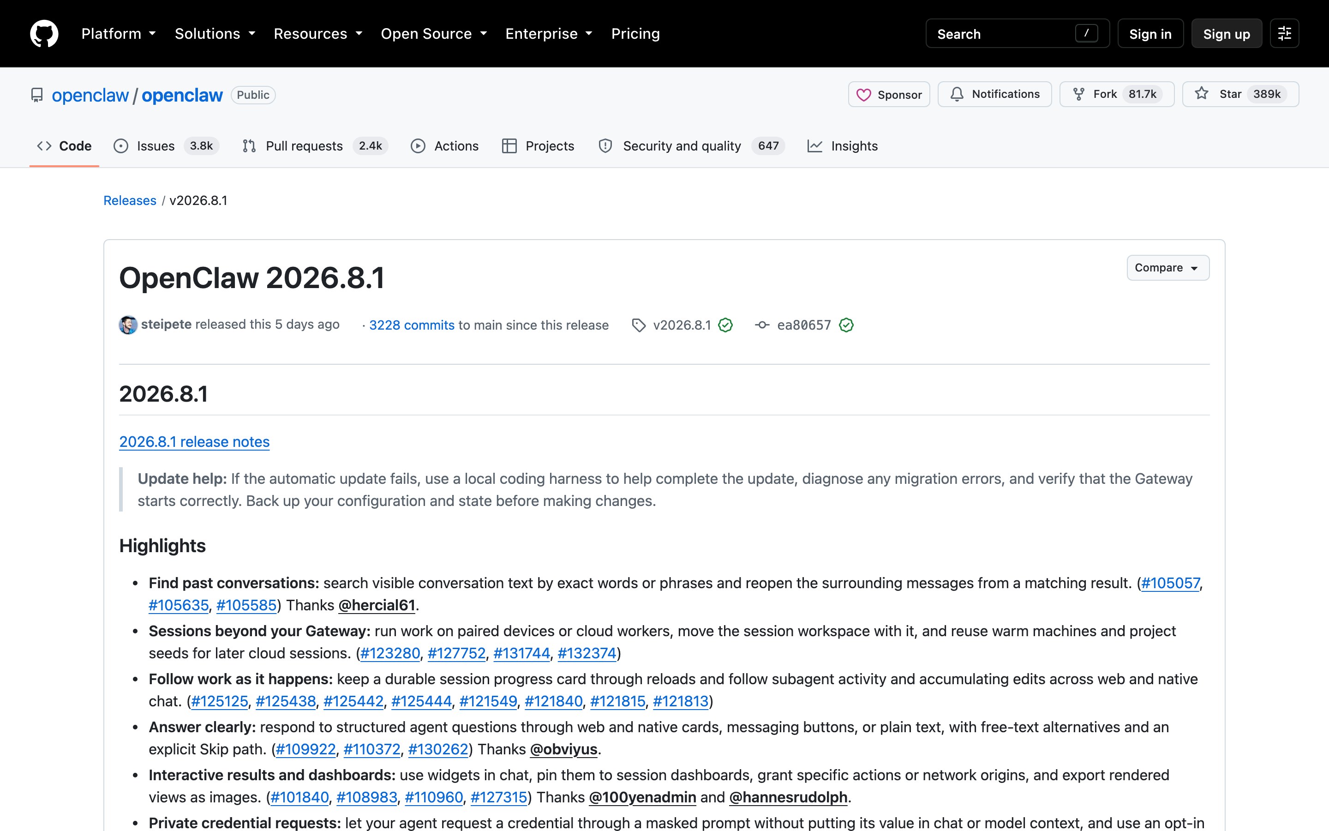The image size is (1329, 831).
Task: Expand the Open Source menu
Action: point(434,34)
